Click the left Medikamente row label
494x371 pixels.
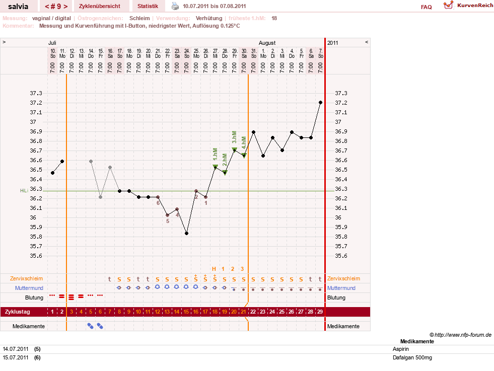[29, 326]
